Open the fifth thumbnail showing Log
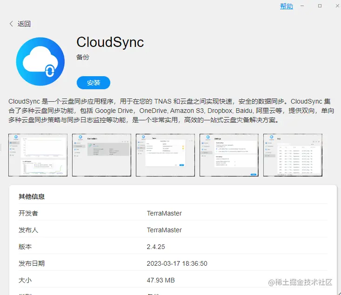The width and height of the screenshot is (341, 295). [x=293, y=155]
